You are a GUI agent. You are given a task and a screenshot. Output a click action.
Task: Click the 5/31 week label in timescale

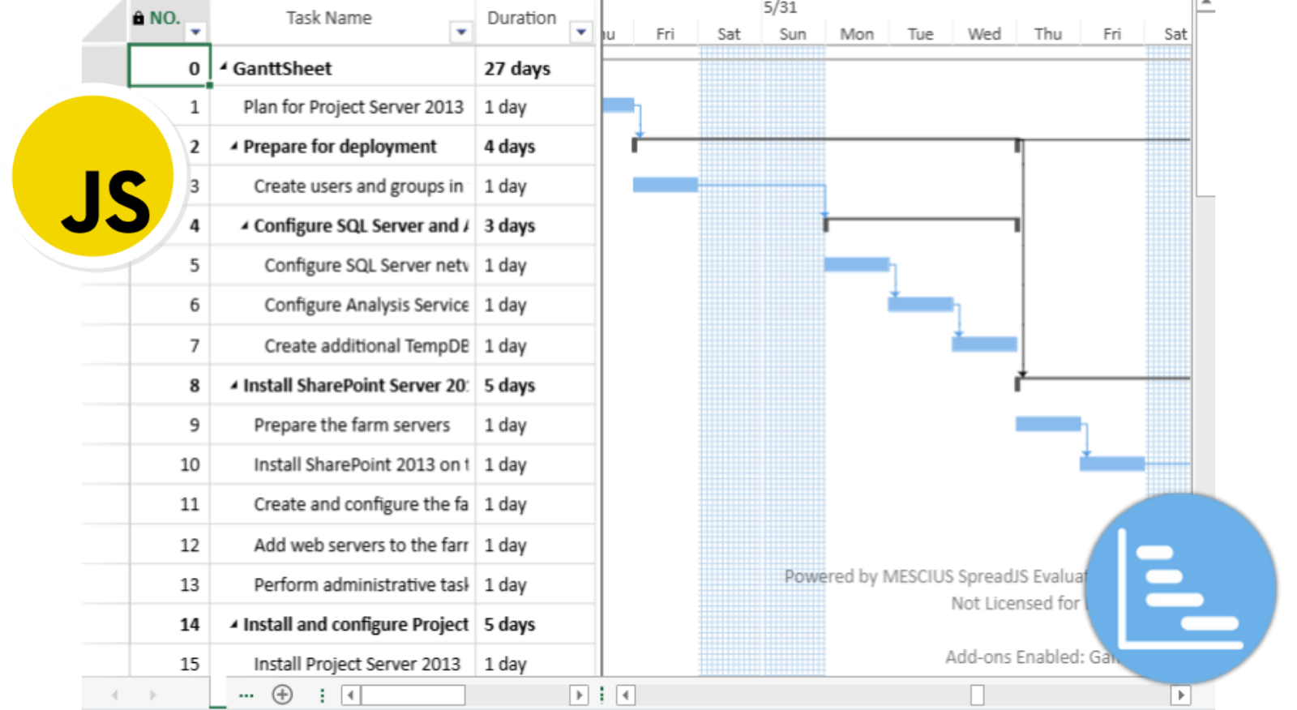coord(781,8)
